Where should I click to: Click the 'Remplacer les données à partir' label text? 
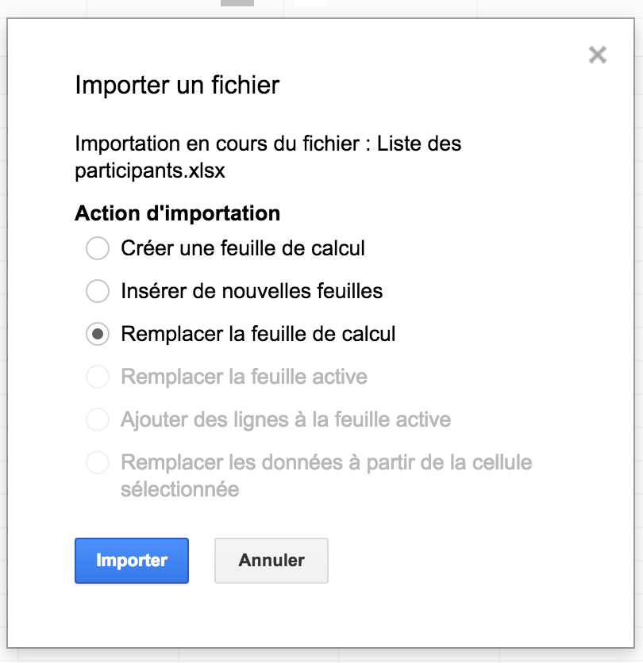(326, 476)
